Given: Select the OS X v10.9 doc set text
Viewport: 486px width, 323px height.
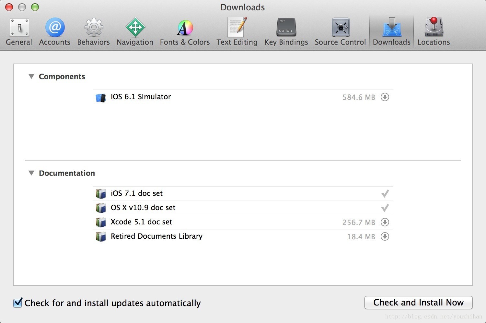Looking at the screenshot, I should [143, 208].
